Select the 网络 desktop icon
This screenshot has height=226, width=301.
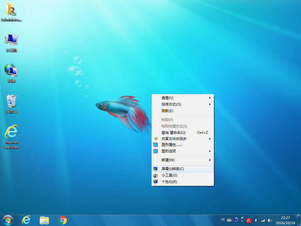click(x=11, y=73)
